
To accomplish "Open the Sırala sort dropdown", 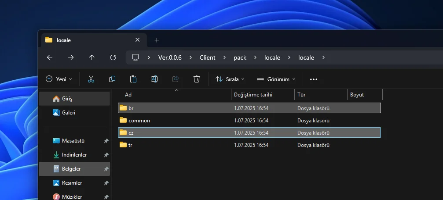I will [x=230, y=79].
